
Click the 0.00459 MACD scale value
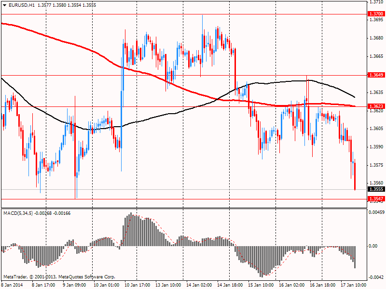tap(377, 212)
